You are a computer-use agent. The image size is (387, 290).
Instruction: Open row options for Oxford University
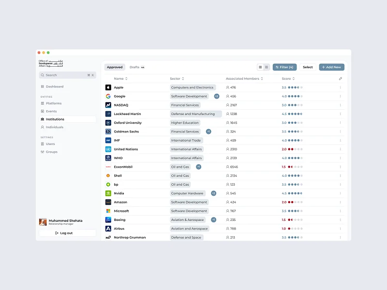[x=341, y=123]
